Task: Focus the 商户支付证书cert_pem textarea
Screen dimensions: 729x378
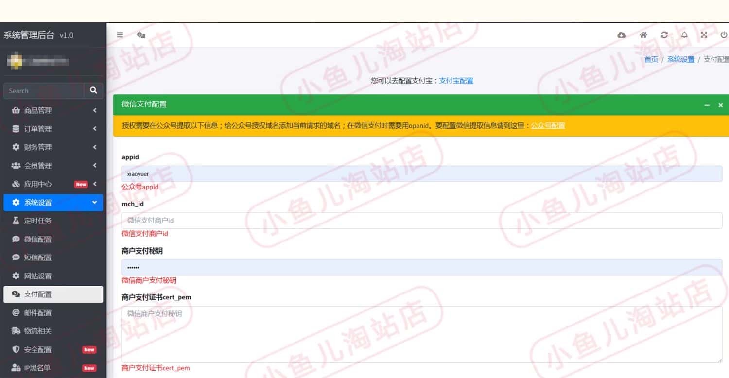Action: click(421, 334)
